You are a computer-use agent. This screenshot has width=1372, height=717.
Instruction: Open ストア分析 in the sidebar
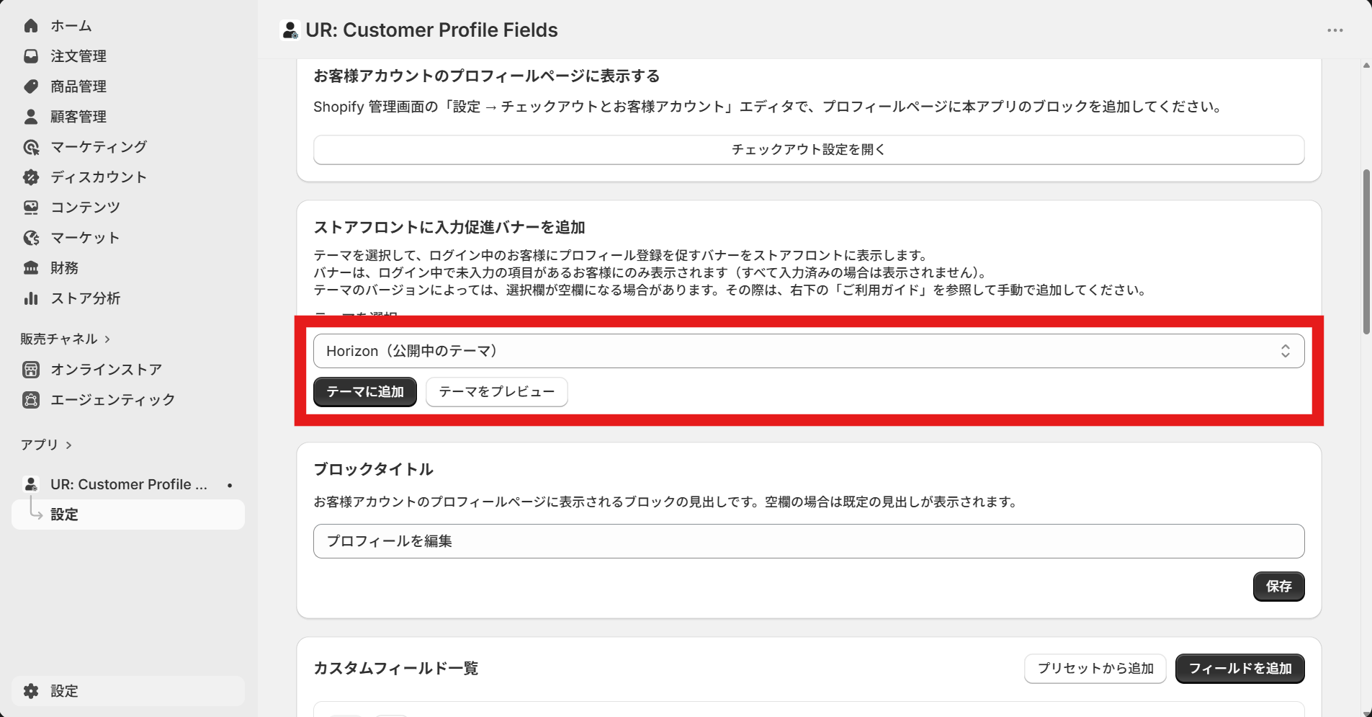[x=85, y=298]
